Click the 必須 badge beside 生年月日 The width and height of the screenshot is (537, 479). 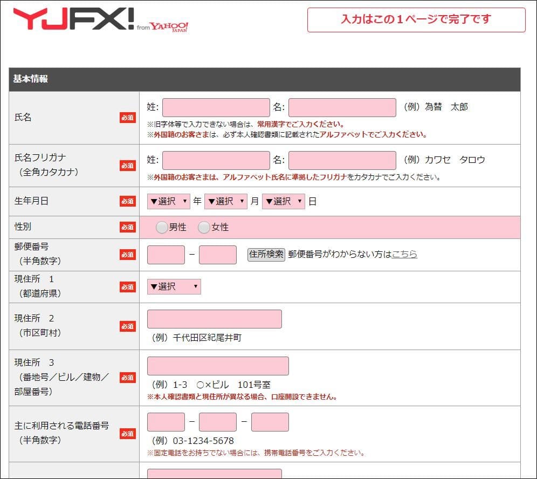128,201
